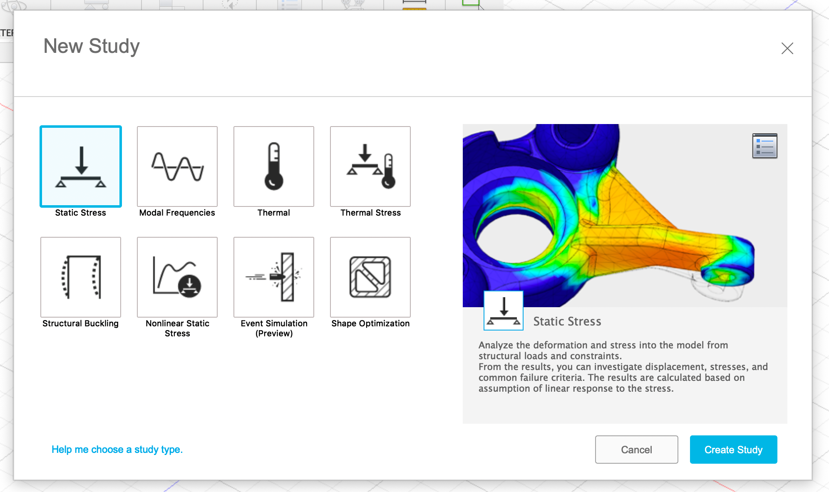
Task: Open the Help me choose a study type link
Action: pyautogui.click(x=117, y=450)
